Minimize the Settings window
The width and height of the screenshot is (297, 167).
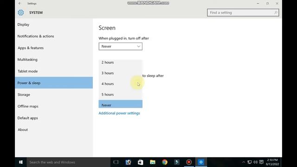(x=258, y=3)
